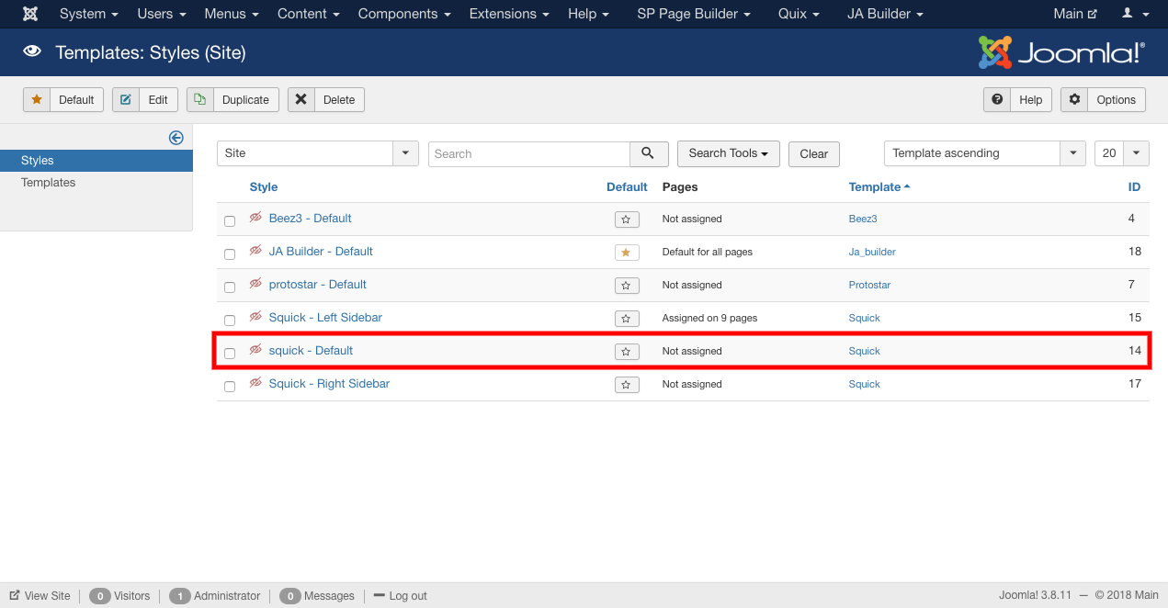Click Log out in the footer
The height and width of the screenshot is (608, 1168).
coord(401,596)
